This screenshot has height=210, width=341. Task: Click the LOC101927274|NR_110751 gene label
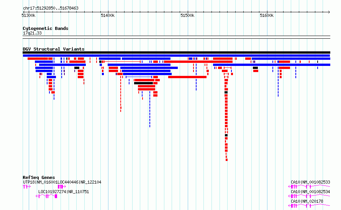coord(64,192)
